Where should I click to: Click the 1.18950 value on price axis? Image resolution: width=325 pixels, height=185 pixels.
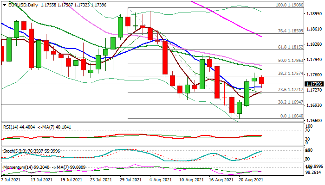pyautogui.click(x=314, y=14)
